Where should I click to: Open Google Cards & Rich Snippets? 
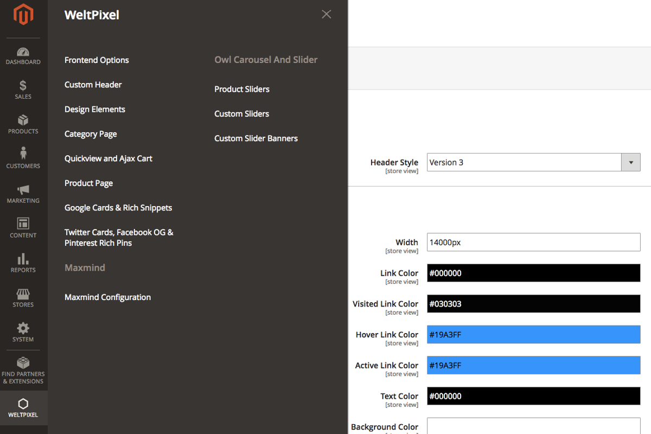[x=118, y=208]
